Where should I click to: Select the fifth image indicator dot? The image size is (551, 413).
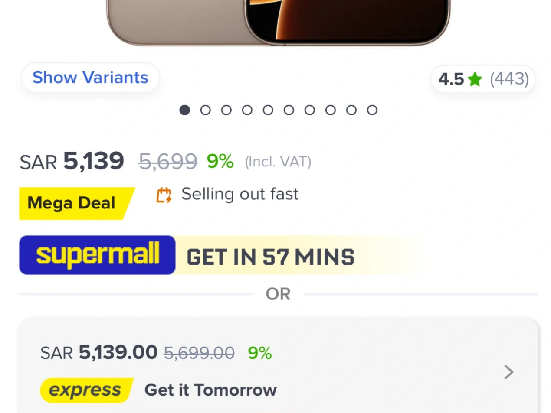tap(268, 110)
